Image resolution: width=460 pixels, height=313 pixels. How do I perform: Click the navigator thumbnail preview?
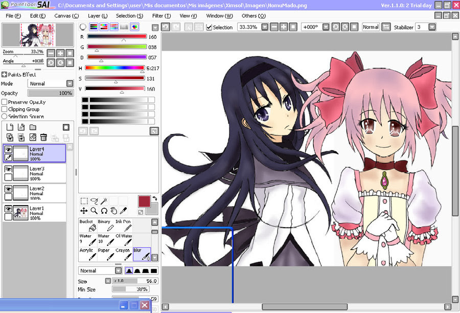(37, 35)
